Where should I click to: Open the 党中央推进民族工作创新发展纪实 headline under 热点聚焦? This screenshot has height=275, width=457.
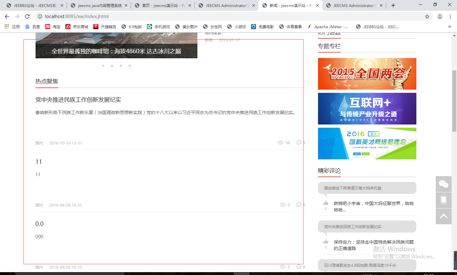point(78,100)
